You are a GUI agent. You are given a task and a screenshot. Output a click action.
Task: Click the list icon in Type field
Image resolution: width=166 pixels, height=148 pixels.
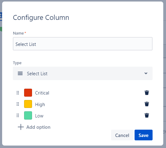(20, 73)
